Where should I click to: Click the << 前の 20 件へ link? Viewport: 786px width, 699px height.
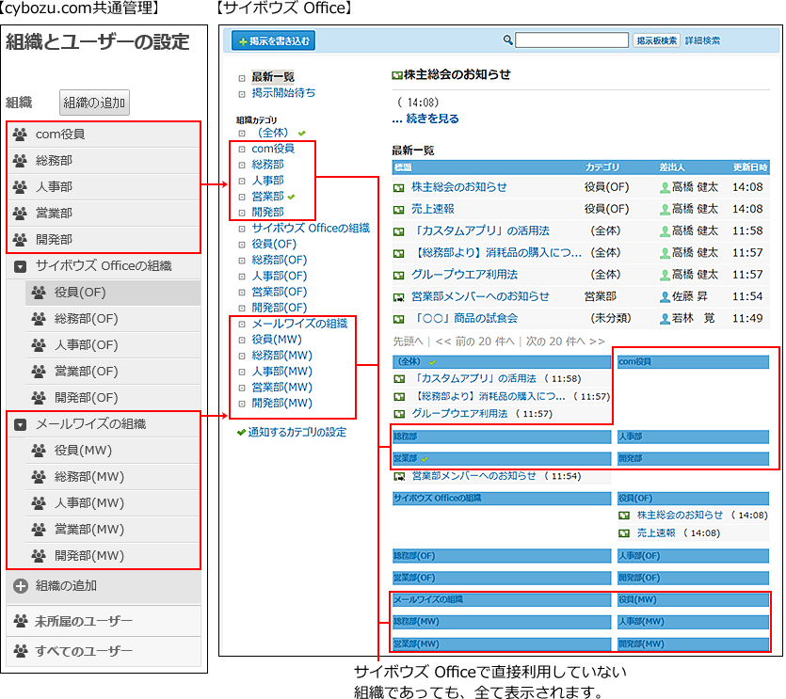tap(474, 342)
